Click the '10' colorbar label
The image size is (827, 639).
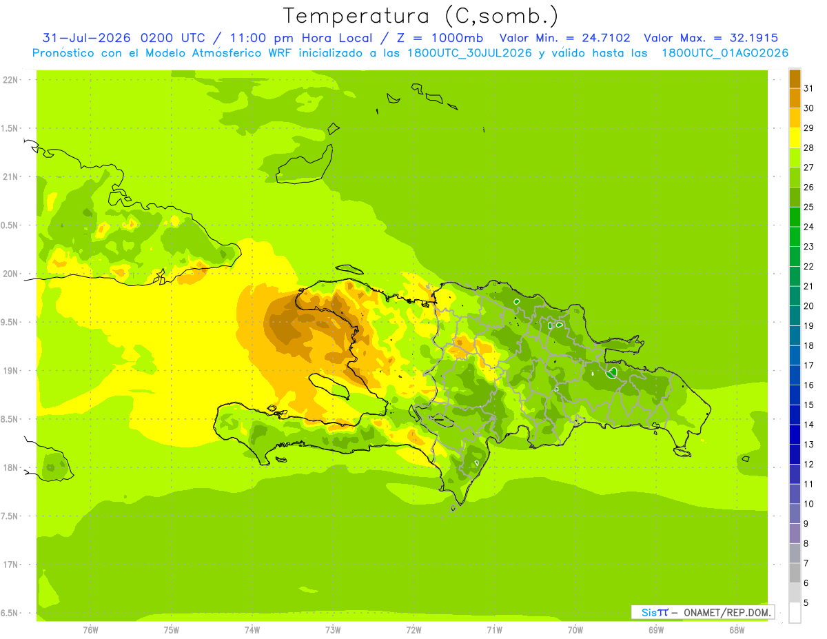(x=808, y=504)
